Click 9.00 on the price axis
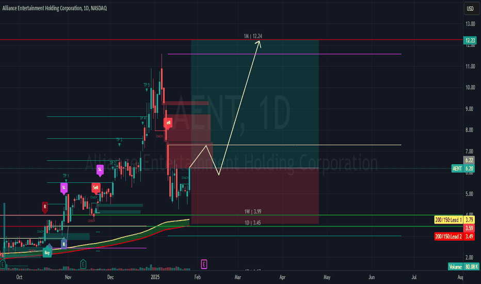481x284 pixels. [x=470, y=109]
